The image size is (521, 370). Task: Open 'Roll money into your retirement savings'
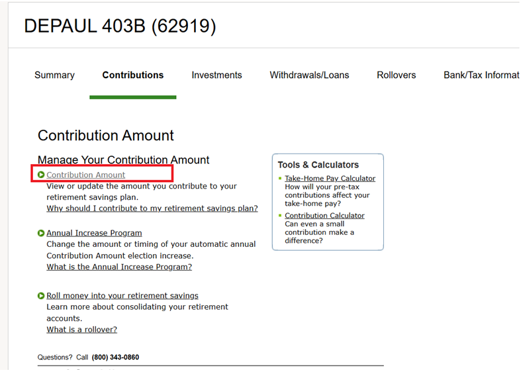click(122, 296)
